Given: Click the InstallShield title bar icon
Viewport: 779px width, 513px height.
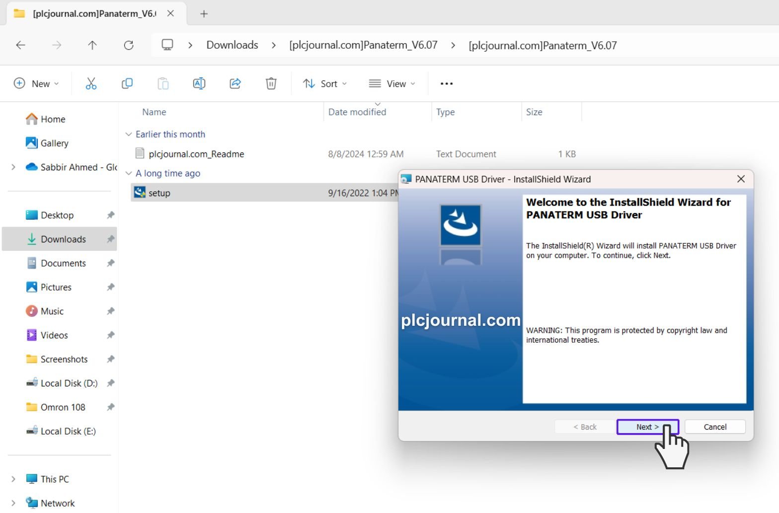Looking at the screenshot, I should (x=406, y=179).
